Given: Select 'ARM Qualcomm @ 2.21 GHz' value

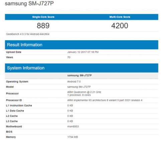Looking at the screenshot, I should coord(84,92).
